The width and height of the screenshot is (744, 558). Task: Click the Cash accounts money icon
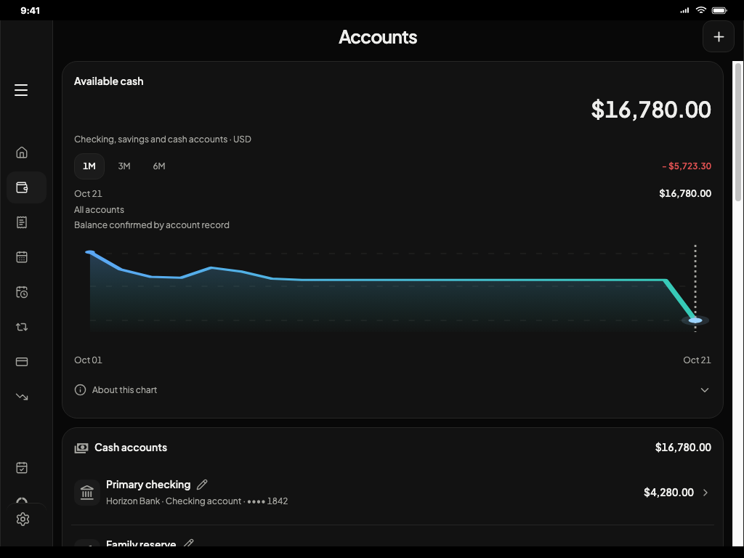point(81,448)
